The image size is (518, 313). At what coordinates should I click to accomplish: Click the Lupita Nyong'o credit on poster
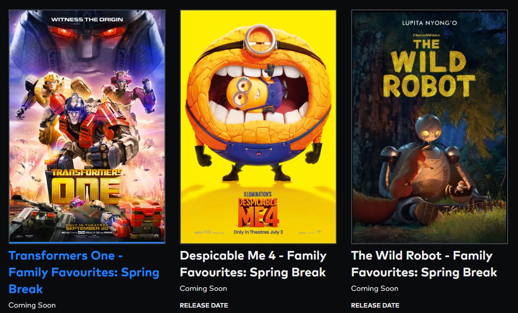430,23
